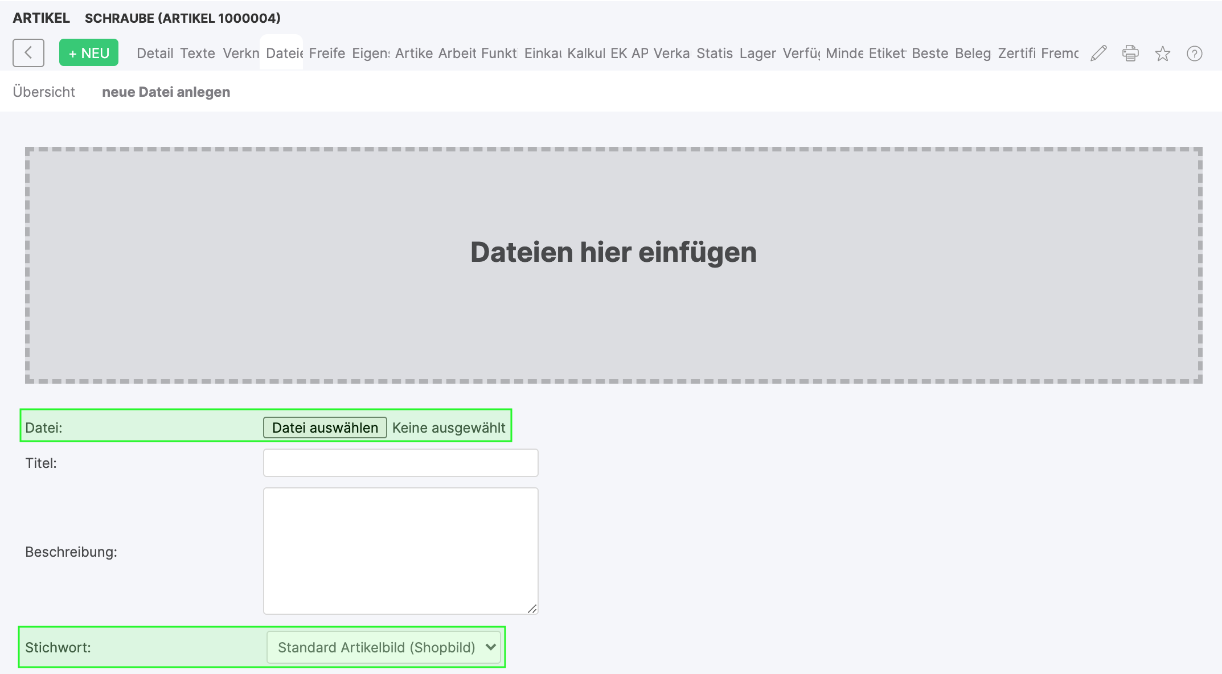Open the Statistik tab

pyautogui.click(x=714, y=54)
